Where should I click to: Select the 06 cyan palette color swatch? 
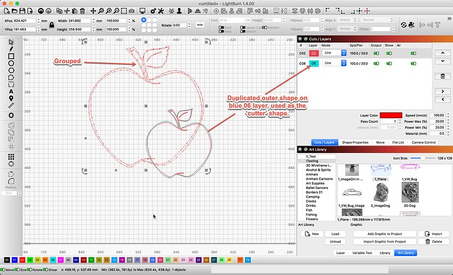click(53, 260)
